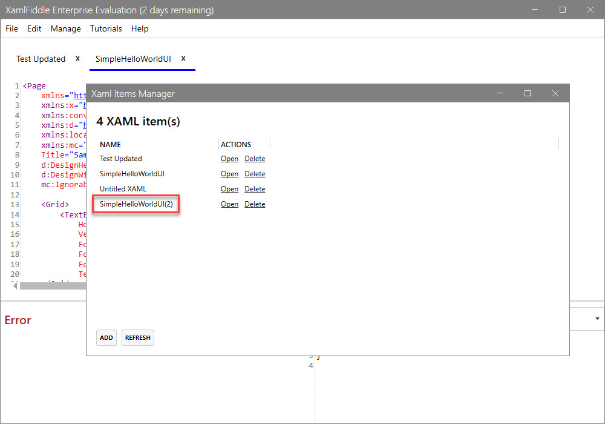Click the 4 XAML item(s) heading
The image size is (605, 424).
click(138, 121)
